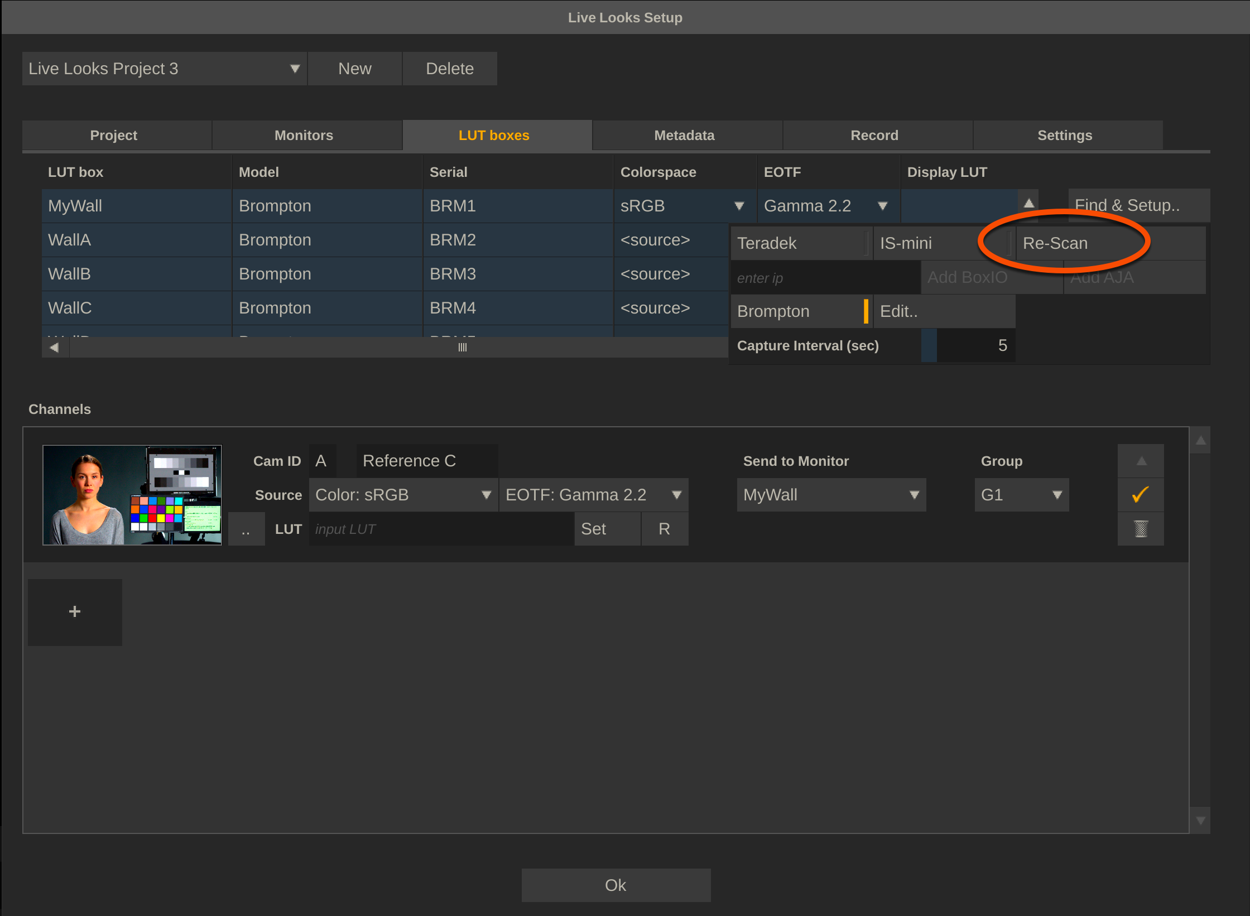Click the plus tile to add channel
Screen dimensions: 1250x916
coord(75,611)
